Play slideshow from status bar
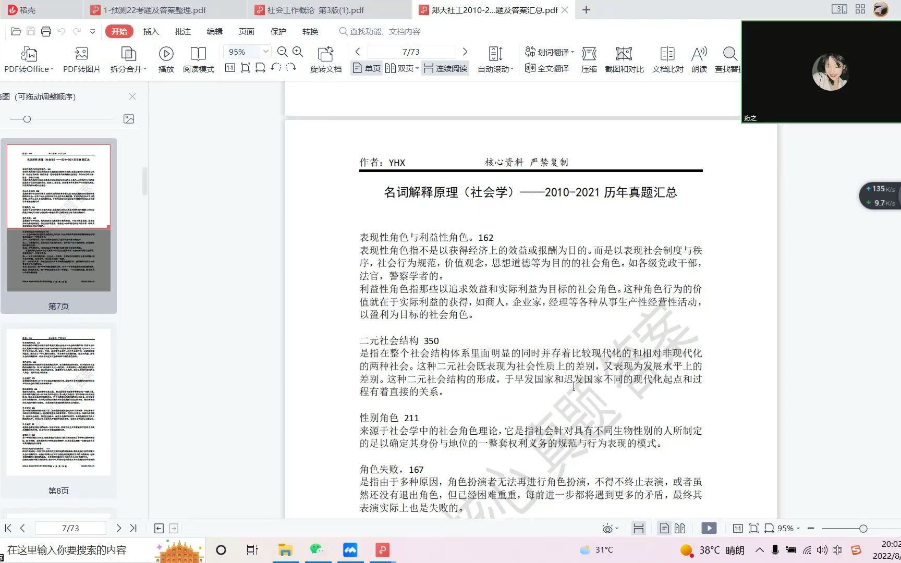901x563 pixels. 709,528
